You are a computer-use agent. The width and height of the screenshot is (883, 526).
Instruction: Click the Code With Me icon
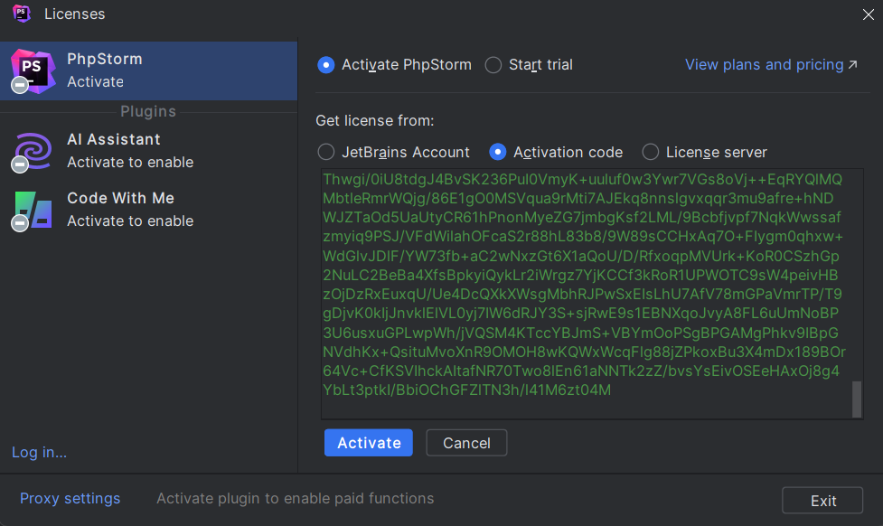click(33, 210)
